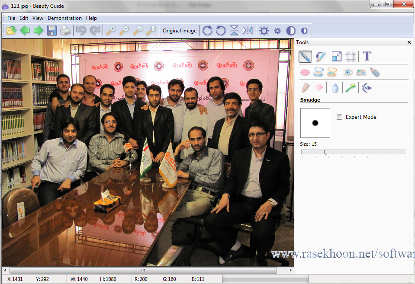Choose the orange compact tool
The width and height of the screenshot is (415, 284).
331,72
